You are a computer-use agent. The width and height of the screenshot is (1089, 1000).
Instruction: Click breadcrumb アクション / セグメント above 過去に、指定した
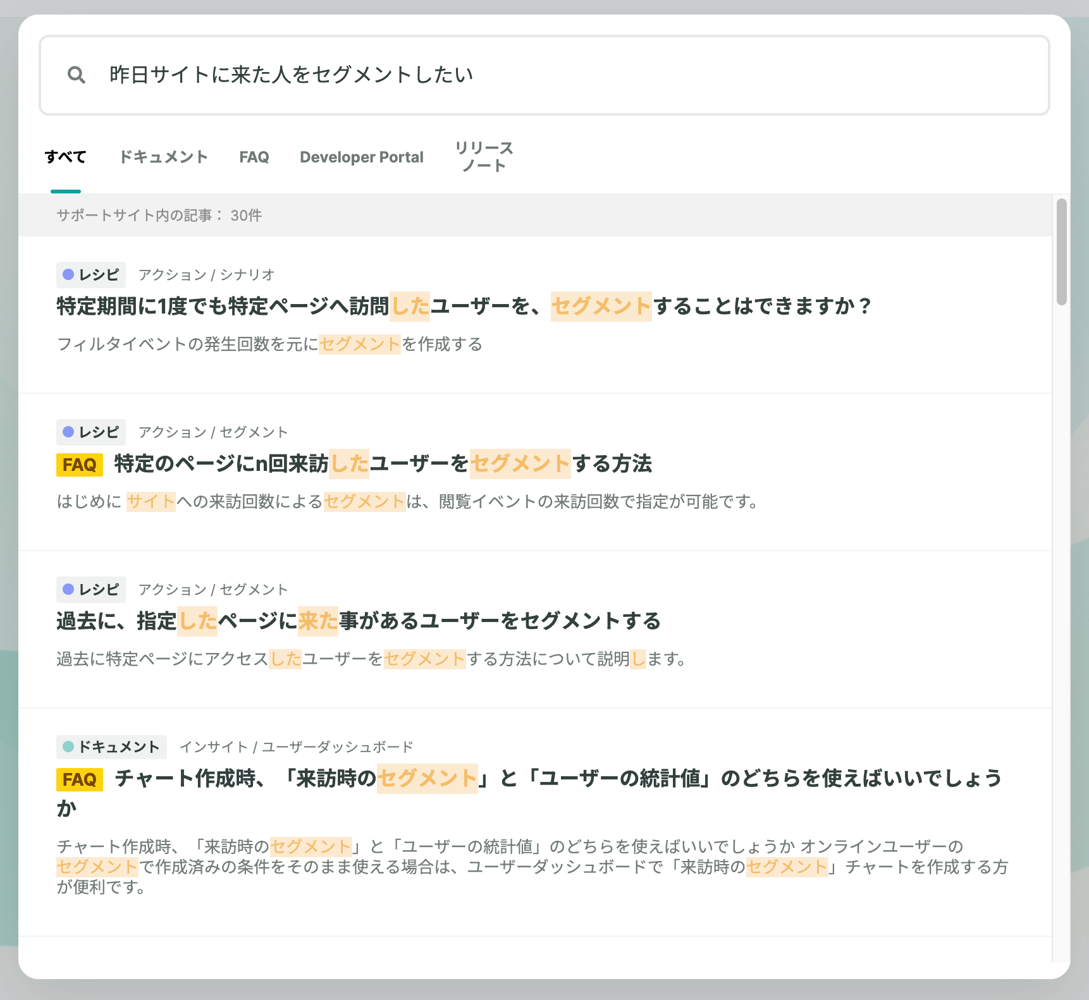tap(213, 589)
